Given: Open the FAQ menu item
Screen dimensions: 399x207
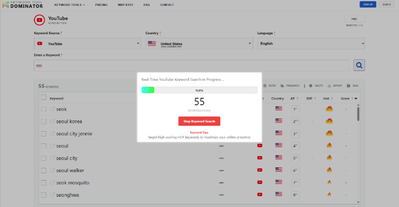Looking at the screenshot, I should coord(147,5).
